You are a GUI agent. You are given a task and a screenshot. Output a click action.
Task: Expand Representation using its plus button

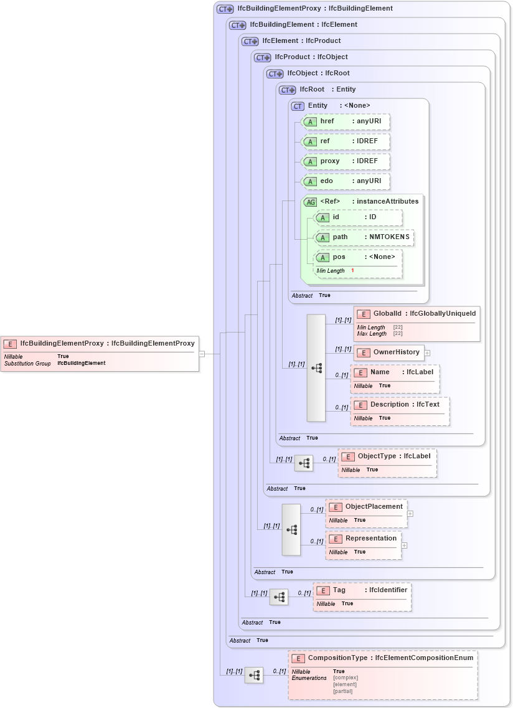tap(405, 545)
